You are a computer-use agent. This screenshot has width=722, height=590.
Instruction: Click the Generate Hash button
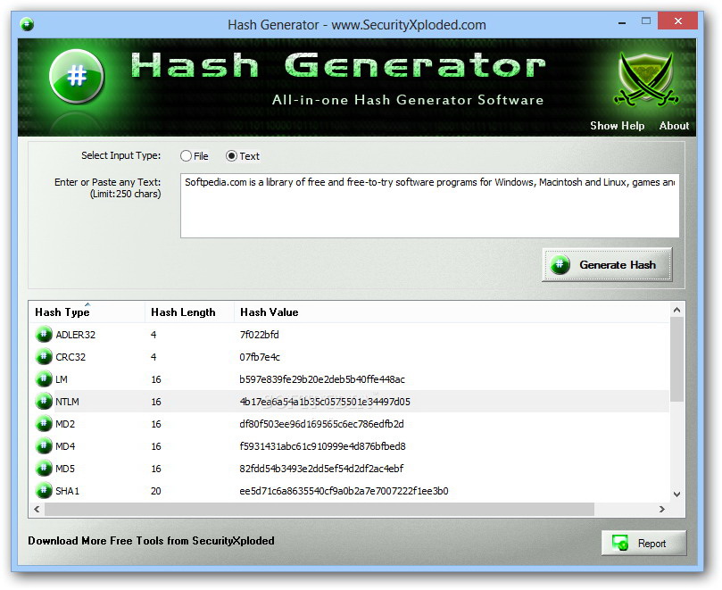click(x=607, y=265)
